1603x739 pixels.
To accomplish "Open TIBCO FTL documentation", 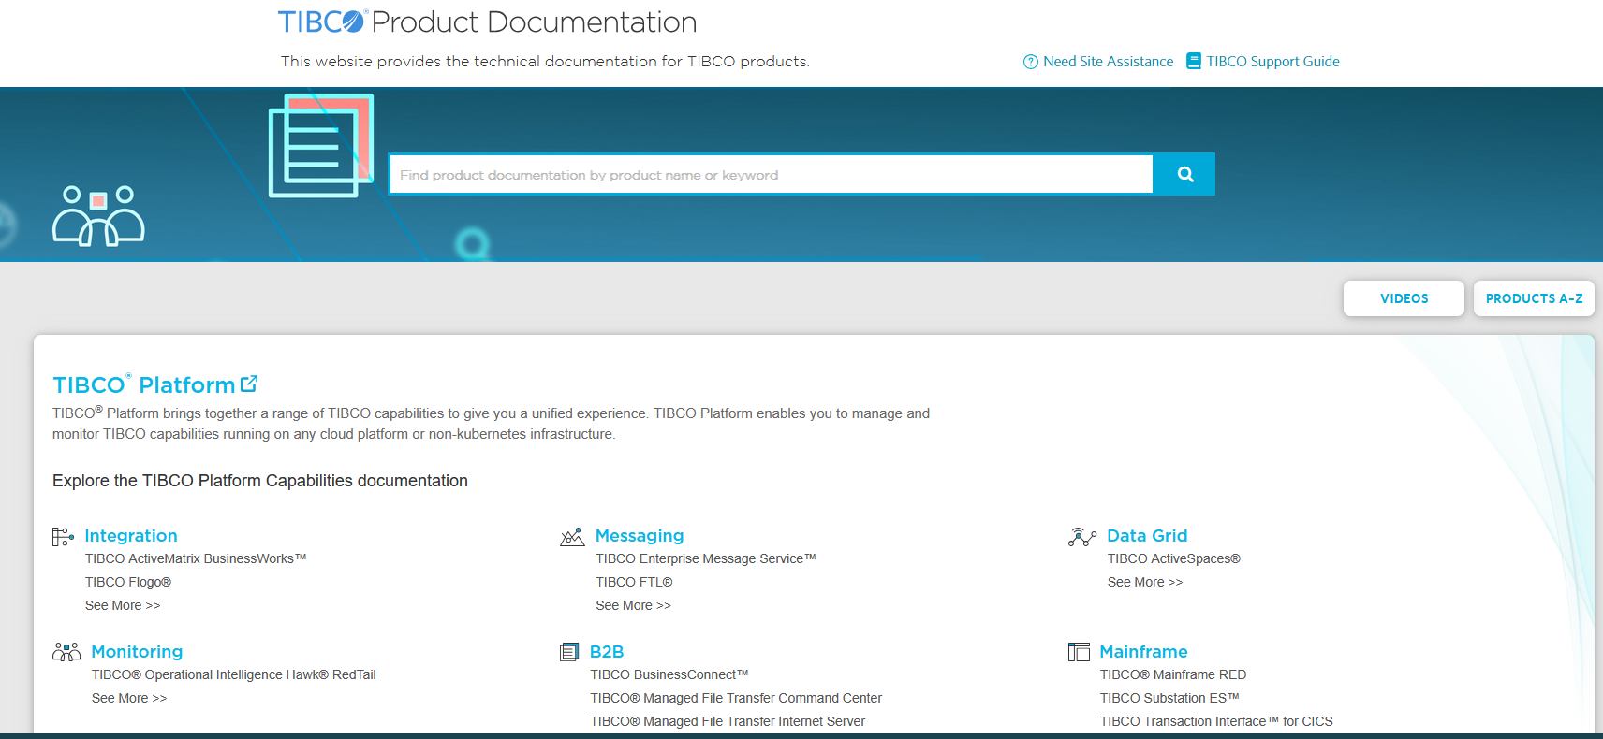I will pos(634,582).
